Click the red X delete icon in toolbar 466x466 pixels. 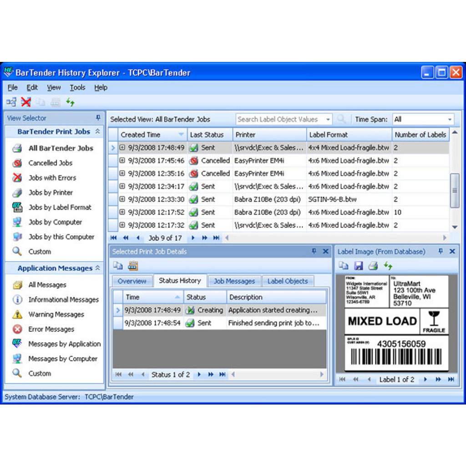click(x=26, y=102)
